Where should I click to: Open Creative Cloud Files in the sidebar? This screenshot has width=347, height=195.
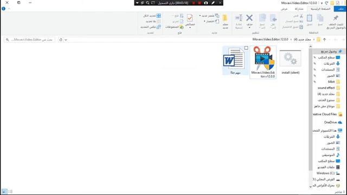click(x=327, y=114)
